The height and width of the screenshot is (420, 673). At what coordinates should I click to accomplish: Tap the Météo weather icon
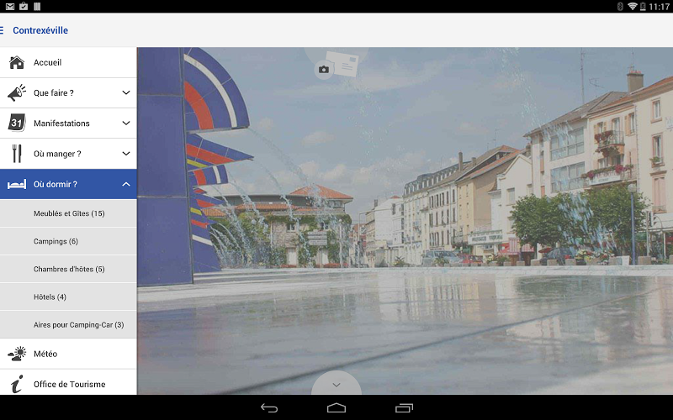click(17, 354)
